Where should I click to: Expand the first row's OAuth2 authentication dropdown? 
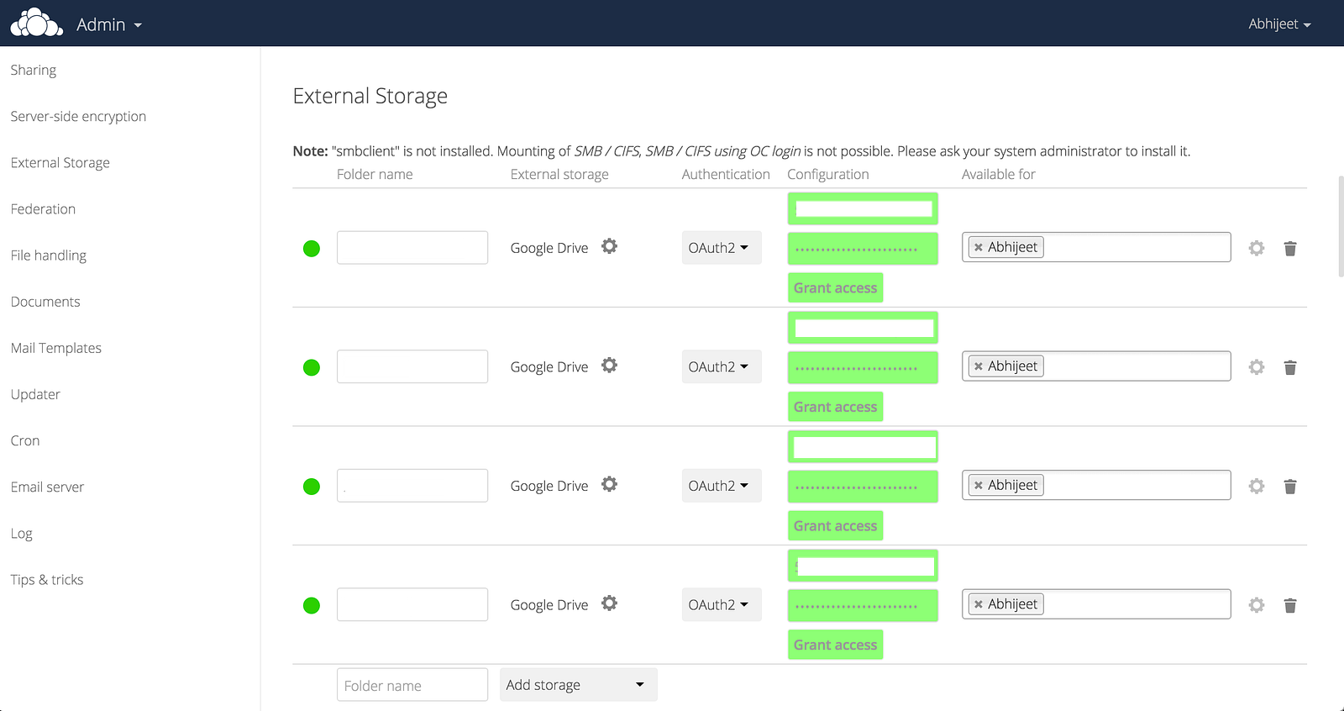pos(722,248)
